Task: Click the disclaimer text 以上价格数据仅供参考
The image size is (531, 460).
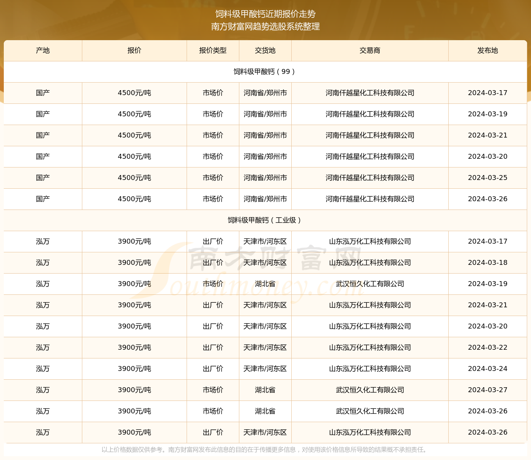Action: point(132,450)
